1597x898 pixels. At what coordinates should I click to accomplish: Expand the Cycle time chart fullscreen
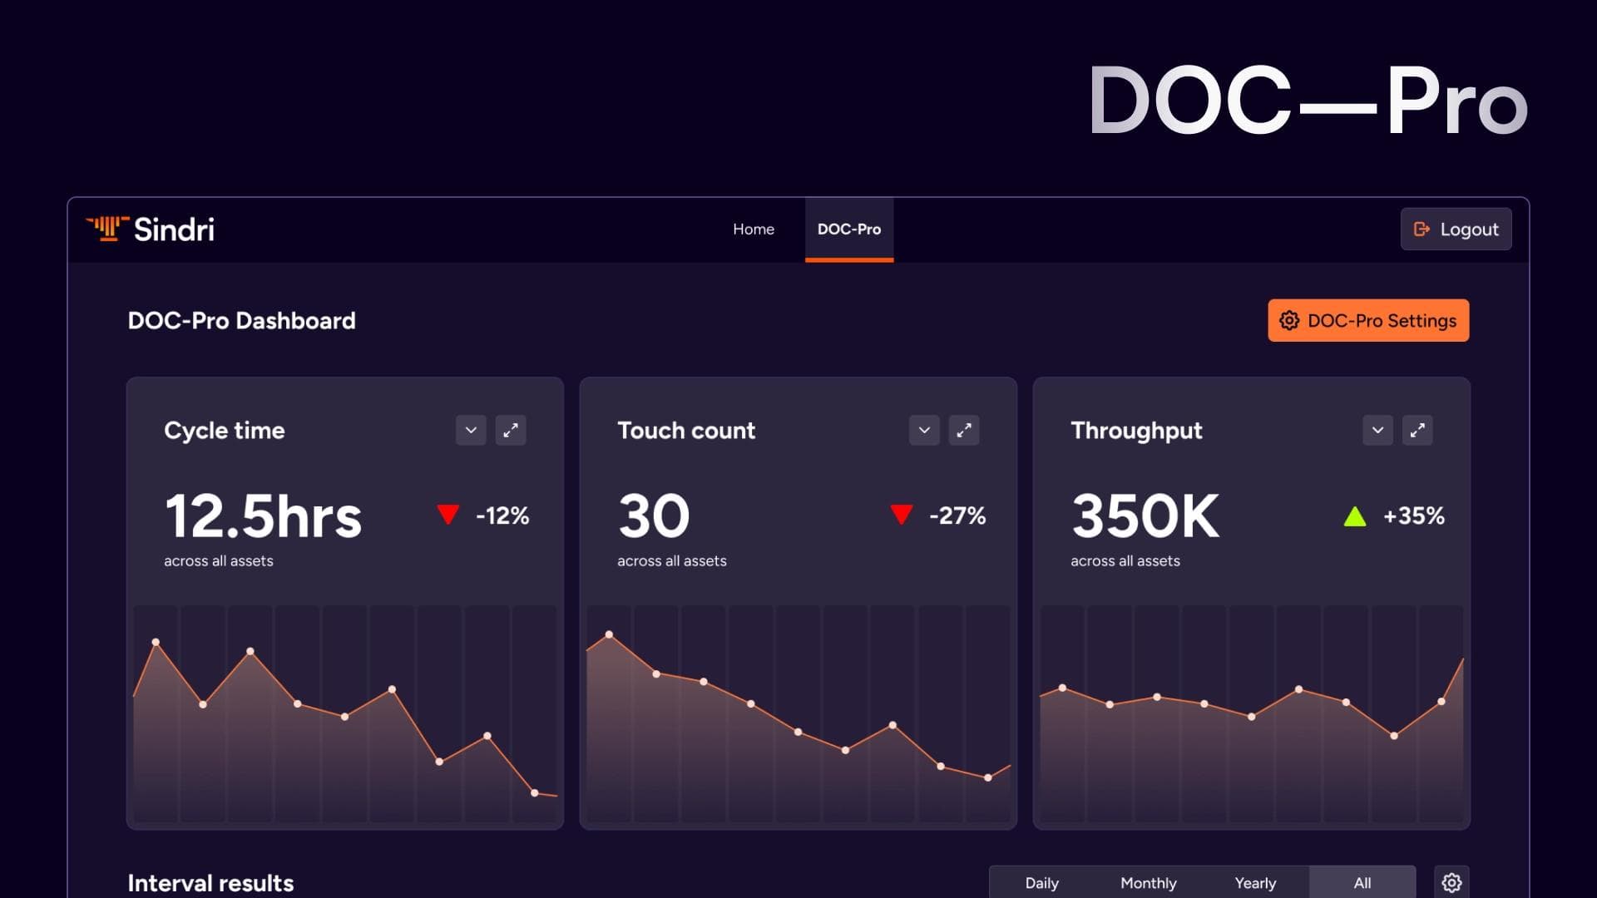tap(511, 430)
